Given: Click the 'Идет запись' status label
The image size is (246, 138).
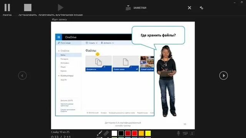Looking at the screenshot, I should pos(59,20).
